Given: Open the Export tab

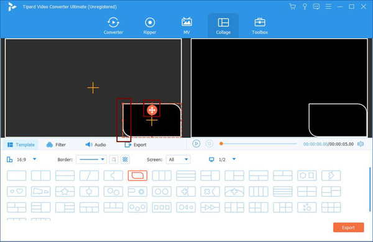Looking at the screenshot, I should (136, 145).
